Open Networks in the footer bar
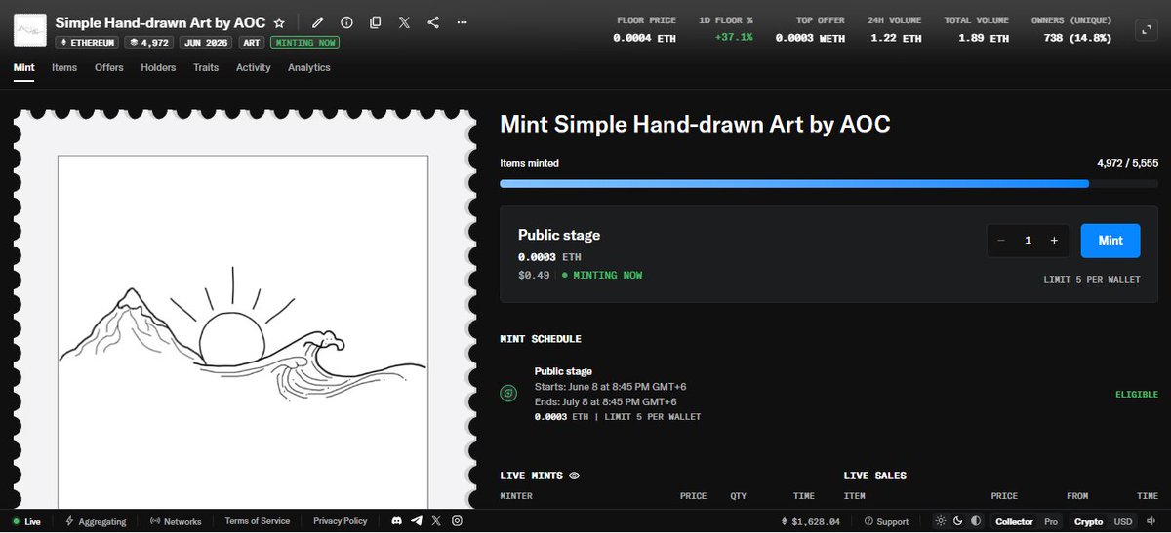The image size is (1171, 533). (175, 521)
